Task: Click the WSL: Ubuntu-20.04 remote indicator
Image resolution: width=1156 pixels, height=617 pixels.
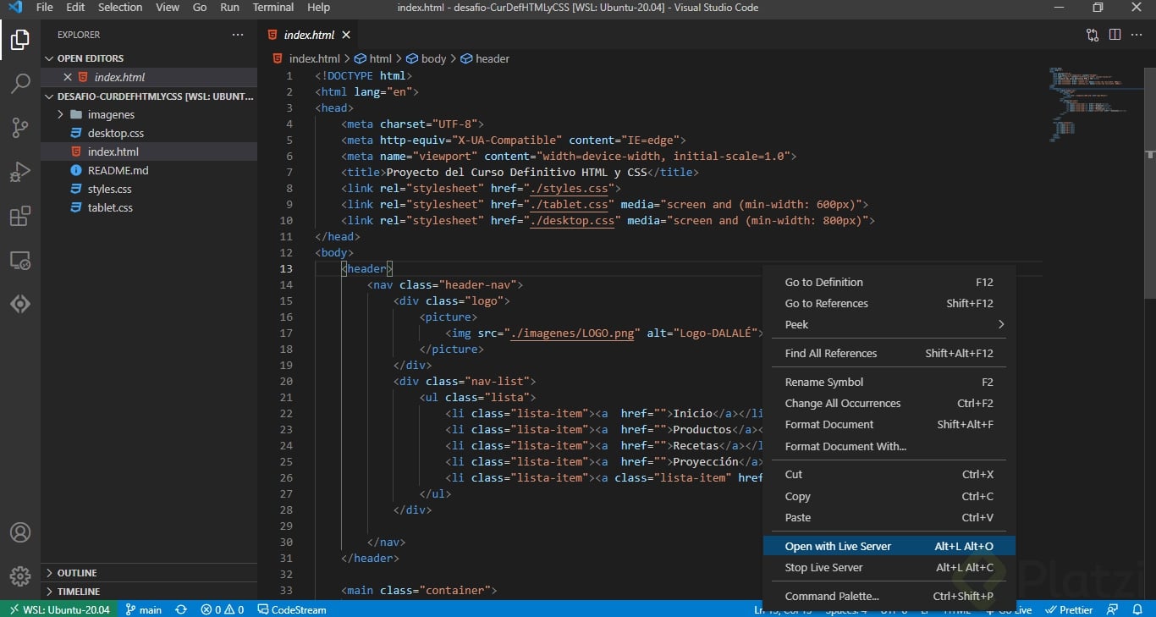Action: 58,609
